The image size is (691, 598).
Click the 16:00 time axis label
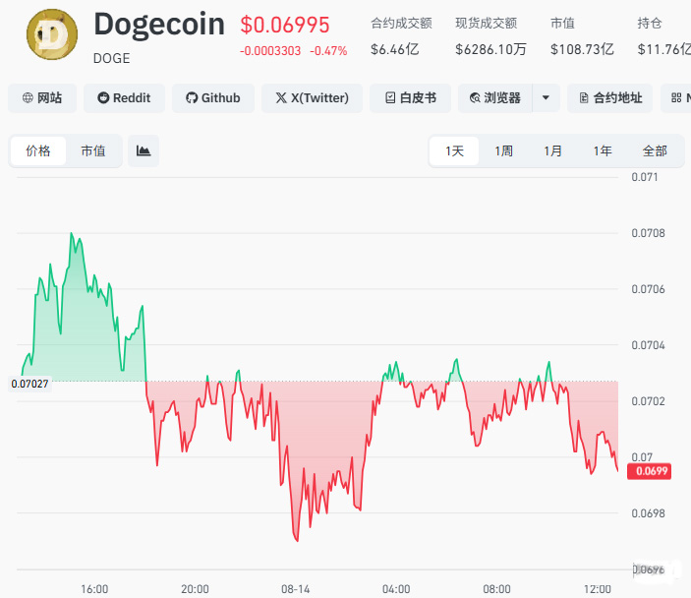click(x=94, y=589)
